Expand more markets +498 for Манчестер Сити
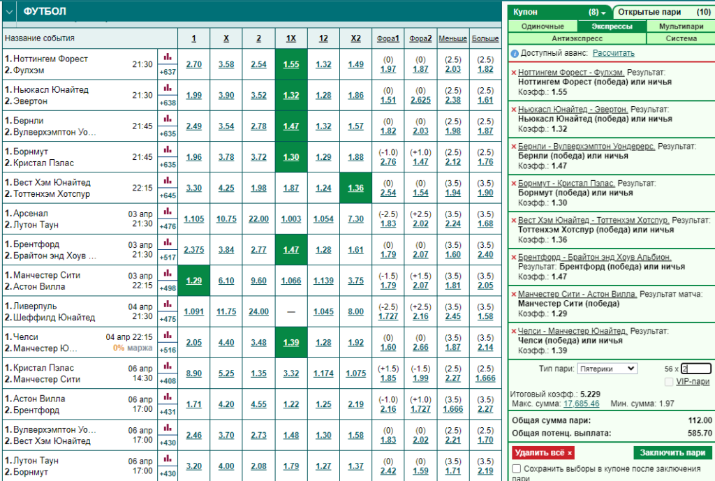This screenshot has width=715, height=481. click(x=168, y=288)
